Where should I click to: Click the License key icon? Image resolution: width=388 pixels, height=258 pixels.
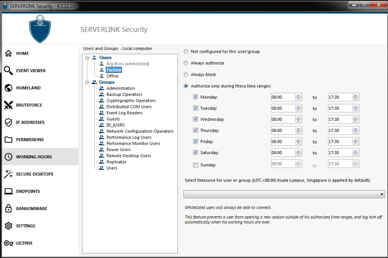tap(9, 243)
